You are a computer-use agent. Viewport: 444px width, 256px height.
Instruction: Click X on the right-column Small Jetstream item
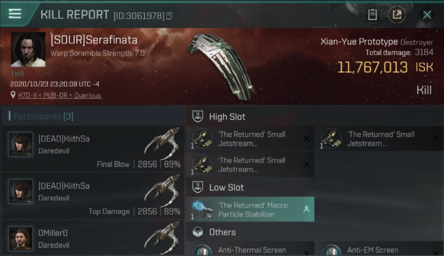point(435,139)
